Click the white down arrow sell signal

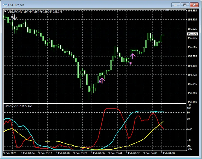[x=15, y=18]
